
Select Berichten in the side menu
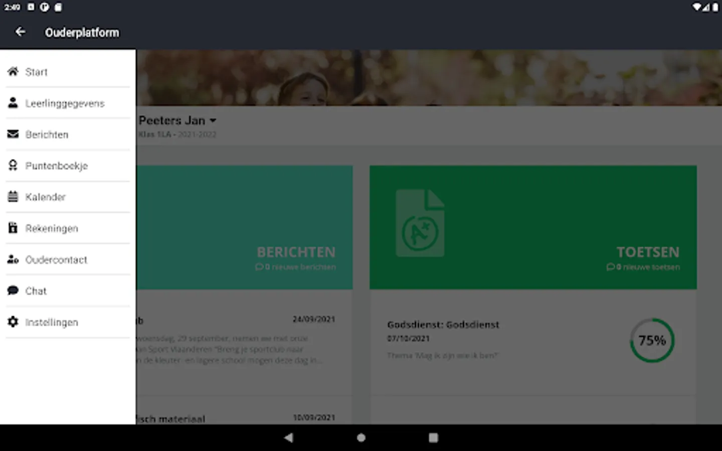(68, 134)
